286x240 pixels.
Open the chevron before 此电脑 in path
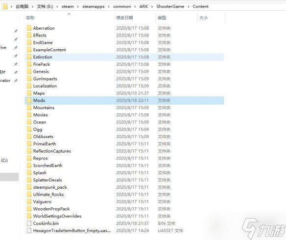coord(11,7)
